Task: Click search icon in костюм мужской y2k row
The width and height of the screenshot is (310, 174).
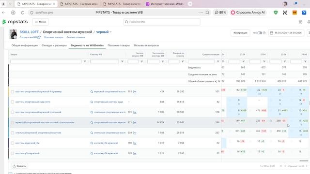Action: click(x=92, y=143)
